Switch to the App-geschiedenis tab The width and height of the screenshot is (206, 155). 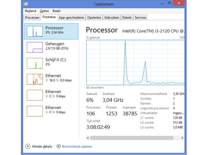(71, 17)
